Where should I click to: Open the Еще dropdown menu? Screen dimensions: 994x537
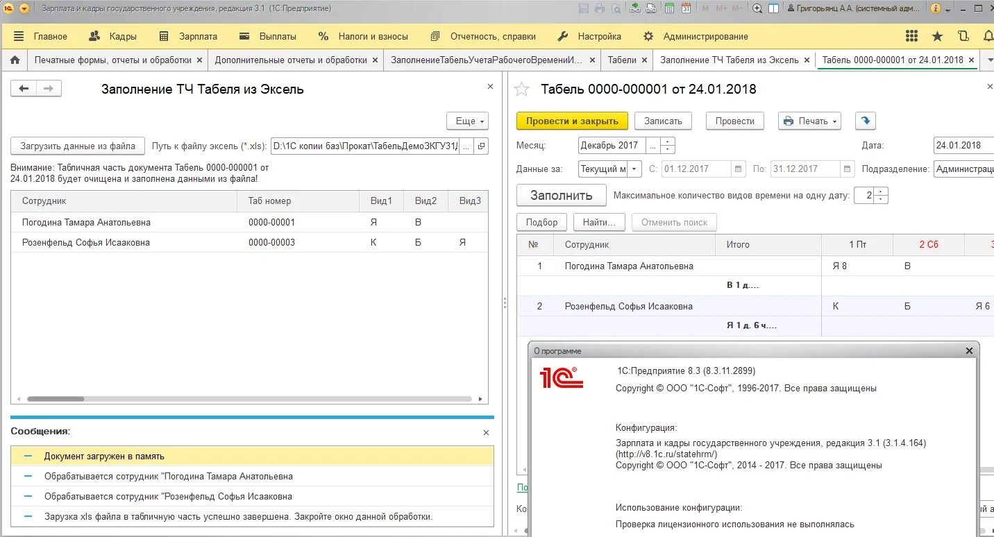(467, 121)
